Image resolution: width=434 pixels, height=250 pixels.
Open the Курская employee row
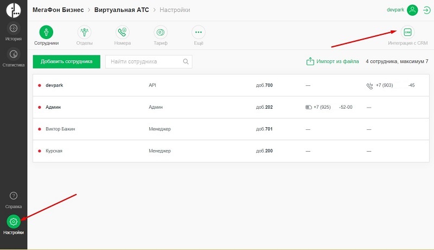tap(231, 151)
